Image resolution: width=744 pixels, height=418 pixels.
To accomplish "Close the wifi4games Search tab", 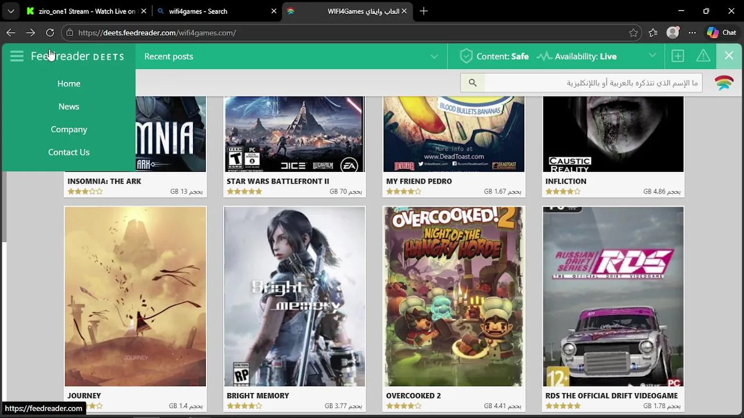I will pos(274,11).
